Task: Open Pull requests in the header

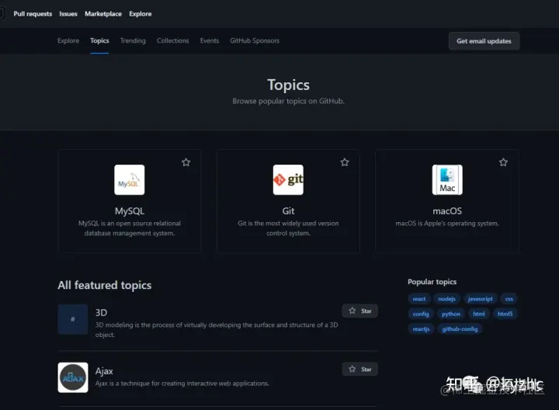Action: click(33, 14)
